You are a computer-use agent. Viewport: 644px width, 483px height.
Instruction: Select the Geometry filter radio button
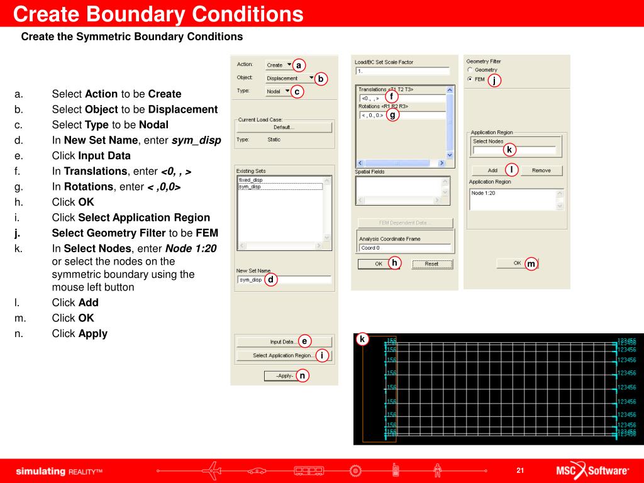[470, 70]
